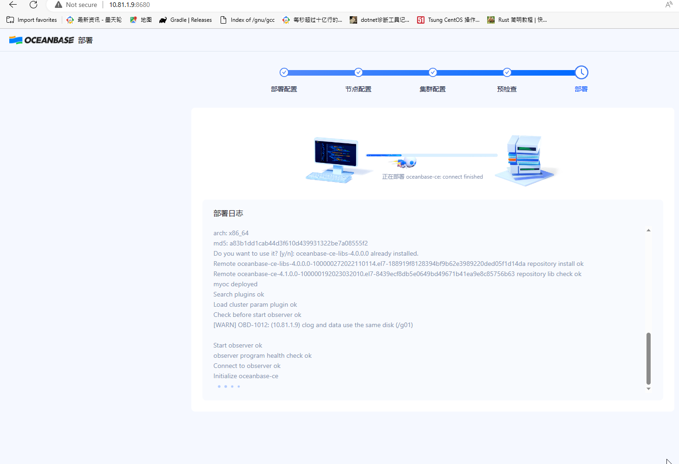Click the loading dots below the log
The height and width of the screenshot is (464, 679).
coord(229,387)
